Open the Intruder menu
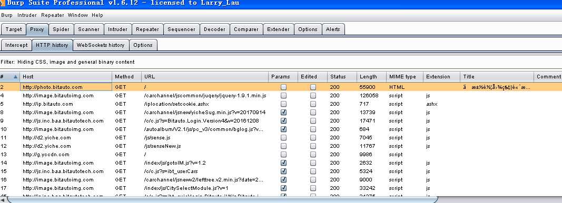The height and width of the screenshot is (203, 562). [27, 15]
